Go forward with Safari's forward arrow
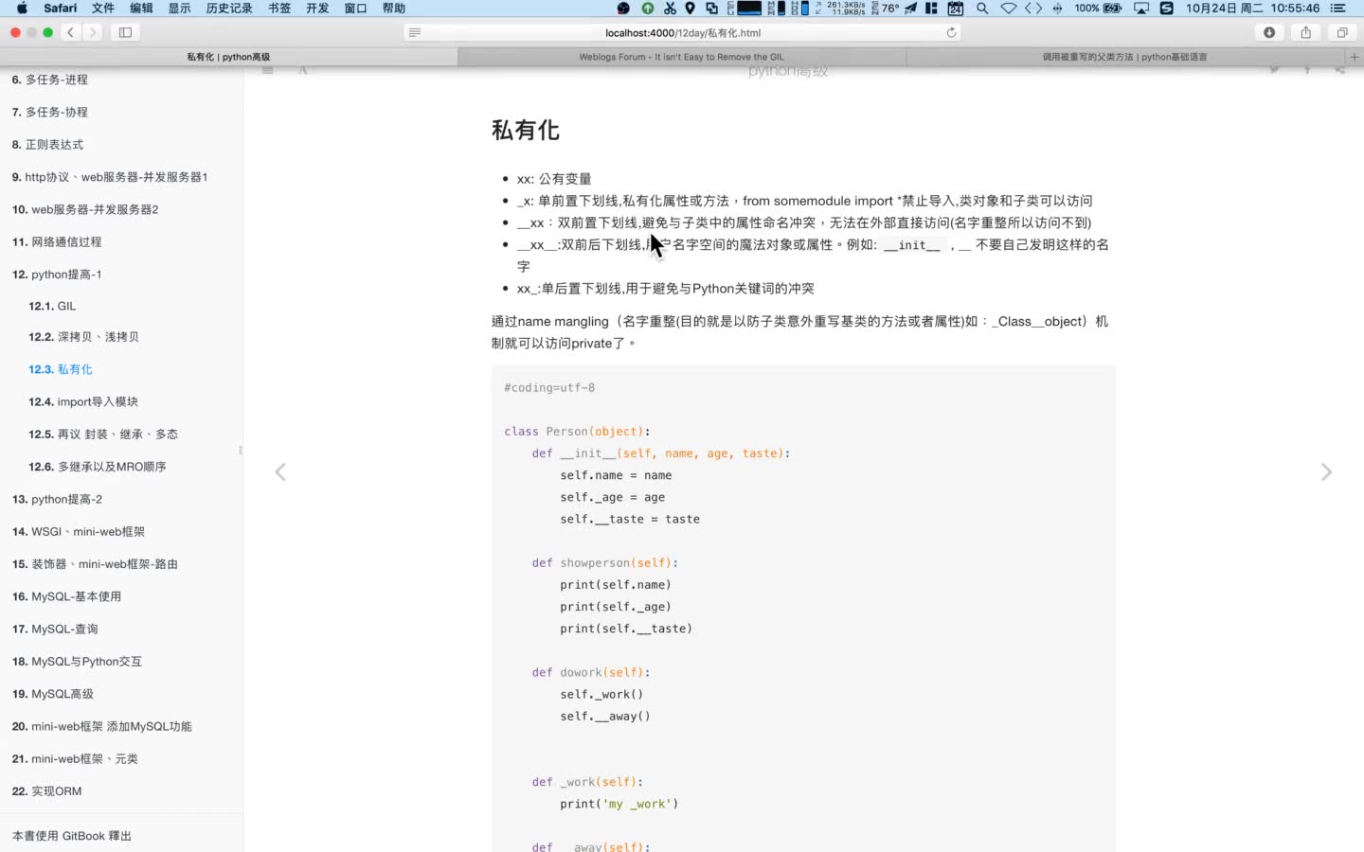 (x=93, y=32)
